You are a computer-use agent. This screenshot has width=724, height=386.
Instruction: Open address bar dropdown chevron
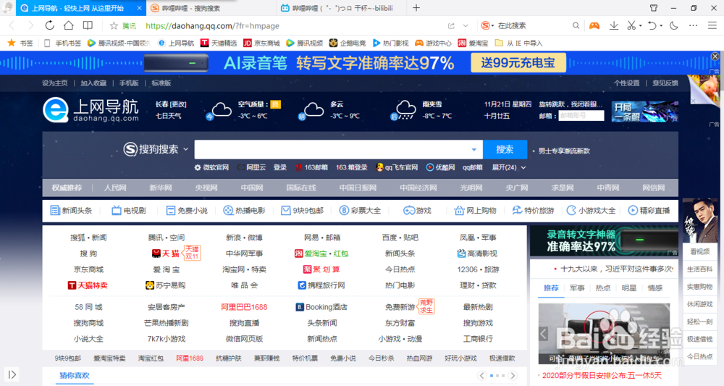(x=466, y=26)
